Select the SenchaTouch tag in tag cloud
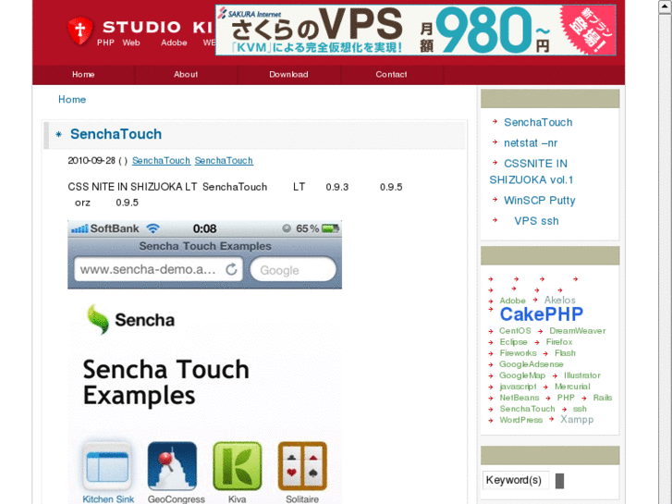Image resolution: width=672 pixels, height=504 pixels. point(527,409)
